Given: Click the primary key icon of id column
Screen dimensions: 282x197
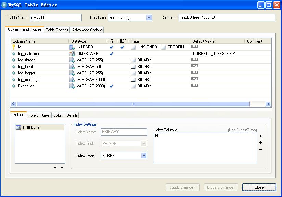Looking at the screenshot, I should click(14, 47).
